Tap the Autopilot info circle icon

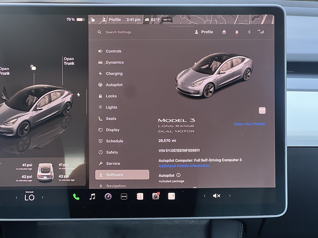click(x=179, y=175)
